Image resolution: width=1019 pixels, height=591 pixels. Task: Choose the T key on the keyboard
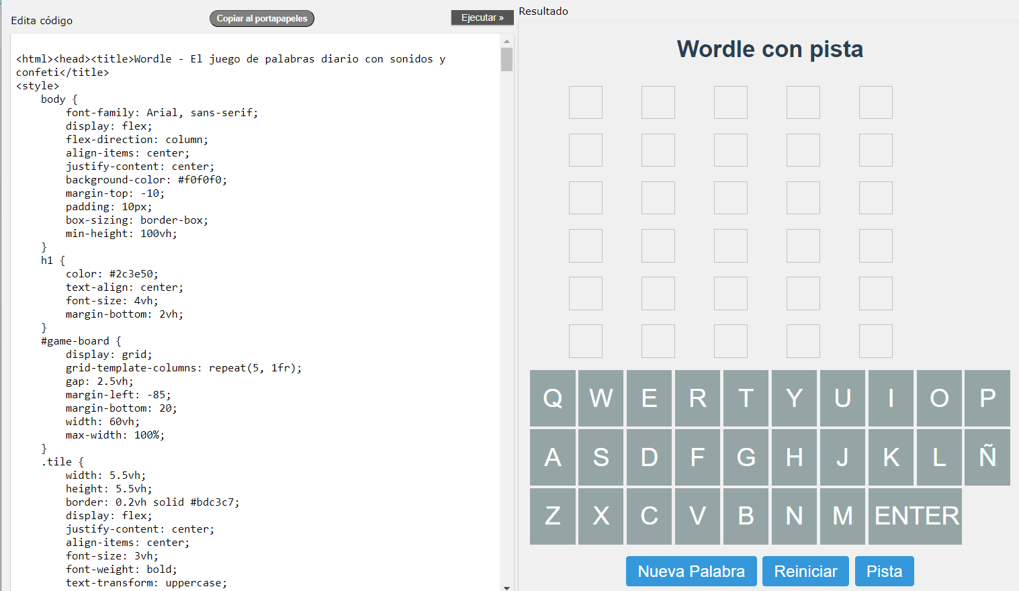click(746, 398)
